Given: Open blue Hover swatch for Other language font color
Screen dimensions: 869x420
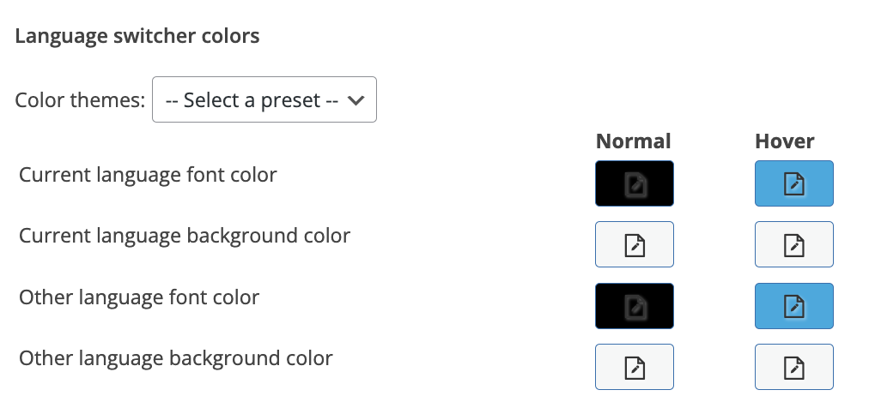Looking at the screenshot, I should click(x=794, y=306).
